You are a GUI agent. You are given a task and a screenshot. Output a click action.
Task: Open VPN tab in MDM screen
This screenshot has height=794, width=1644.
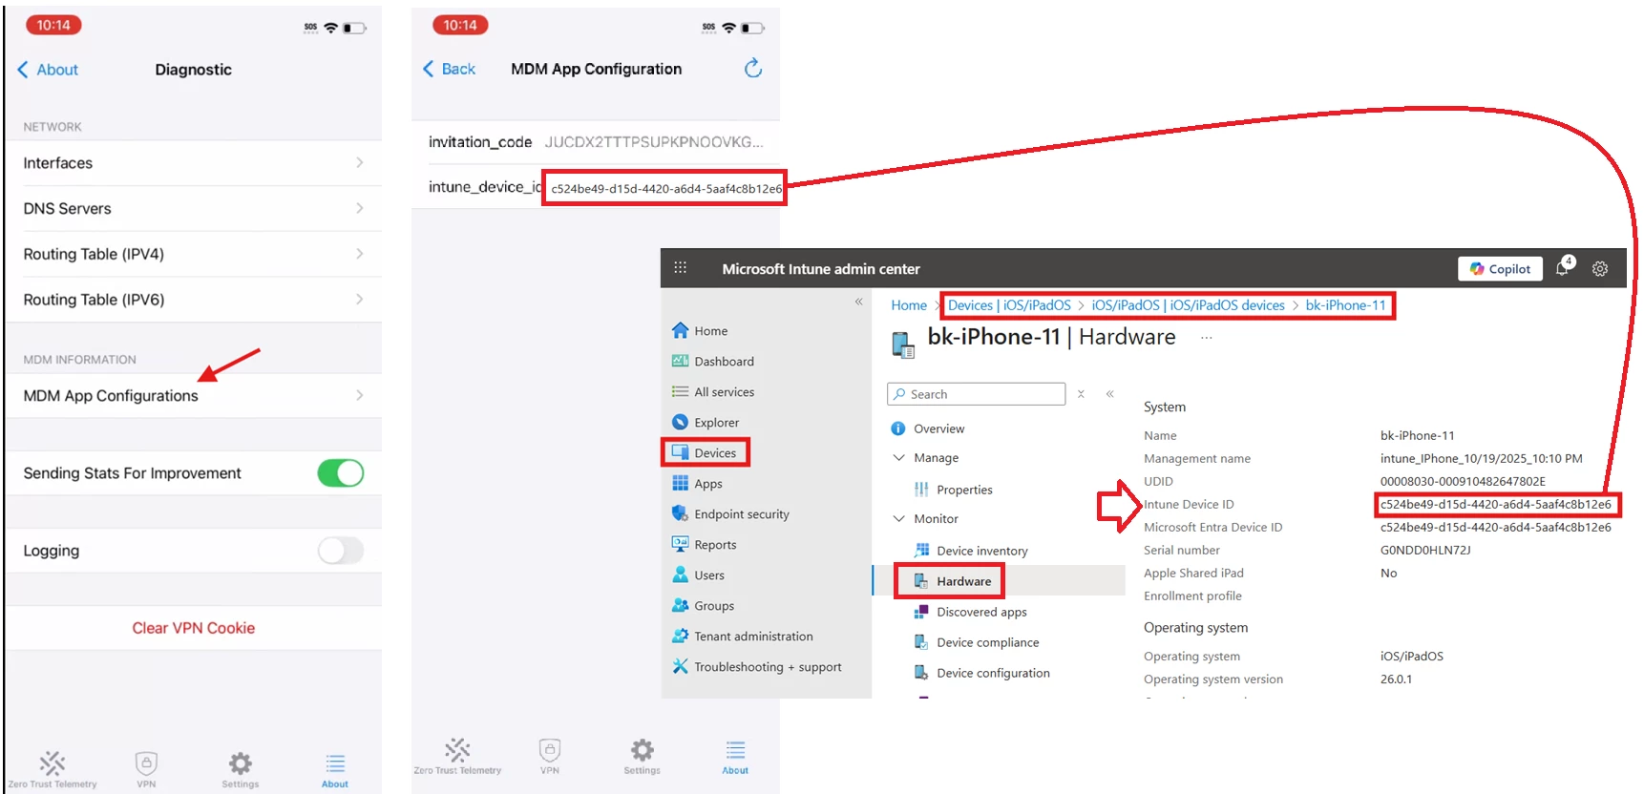[550, 757]
